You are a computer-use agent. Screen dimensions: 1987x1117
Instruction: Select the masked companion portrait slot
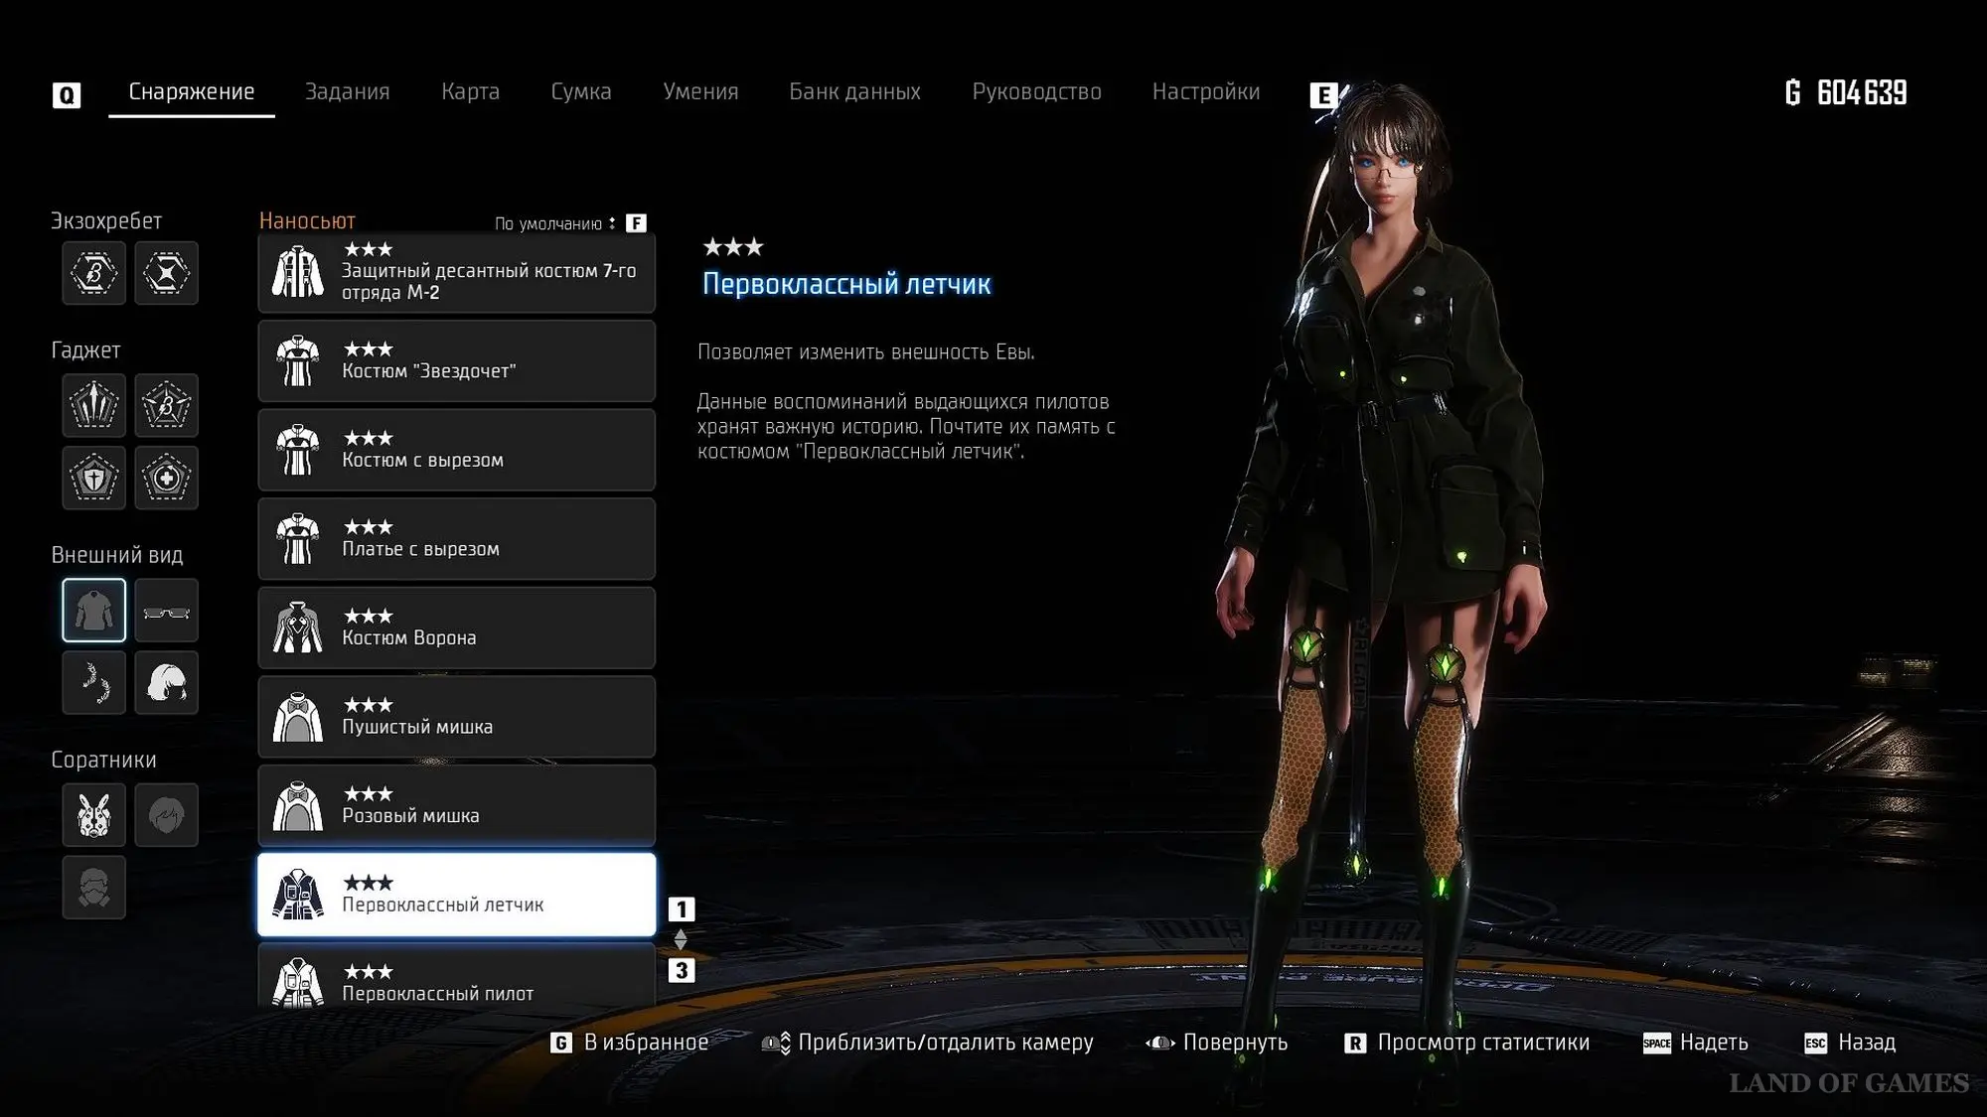[x=94, y=888]
